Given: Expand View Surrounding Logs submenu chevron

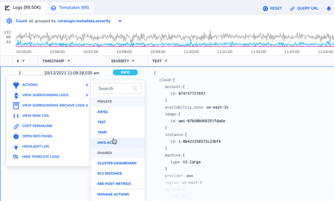Looking at the screenshot, I should coord(87,95).
